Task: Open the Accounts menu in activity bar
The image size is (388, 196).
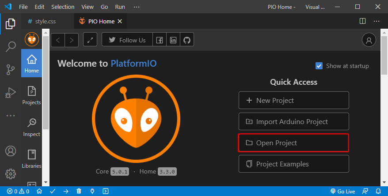Action: pos(11,151)
